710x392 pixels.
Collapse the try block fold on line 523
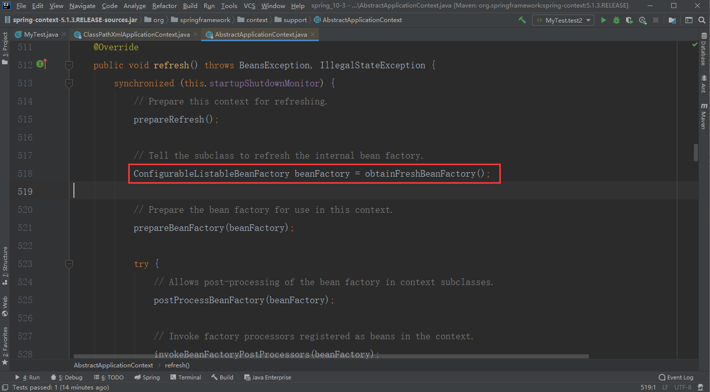(69, 264)
